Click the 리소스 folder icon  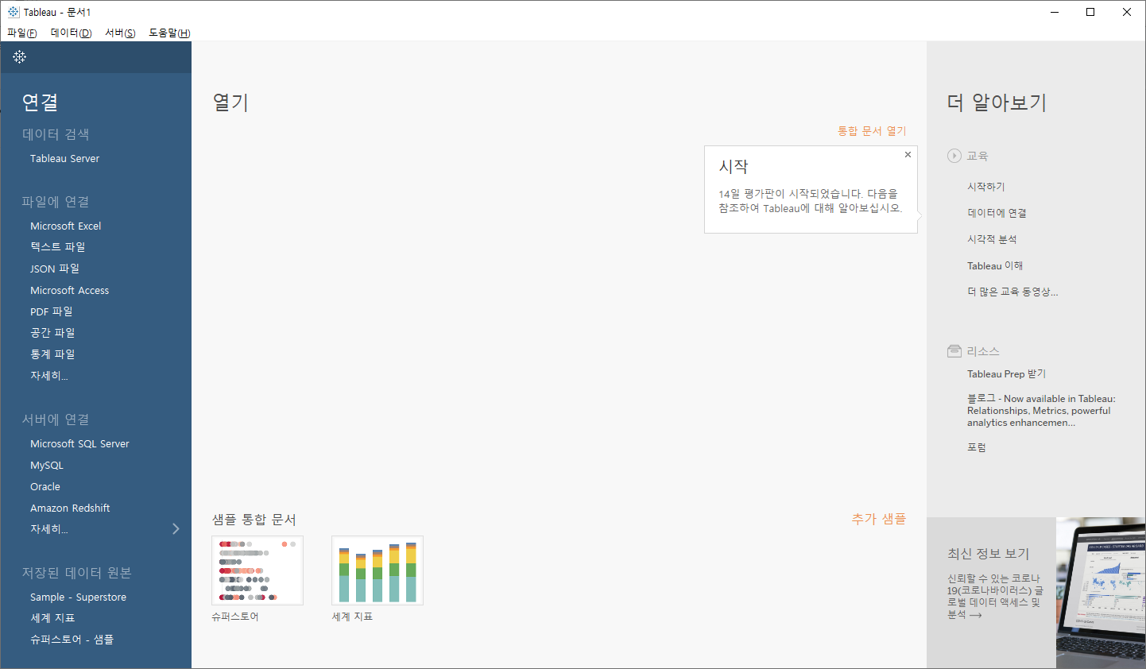point(954,351)
